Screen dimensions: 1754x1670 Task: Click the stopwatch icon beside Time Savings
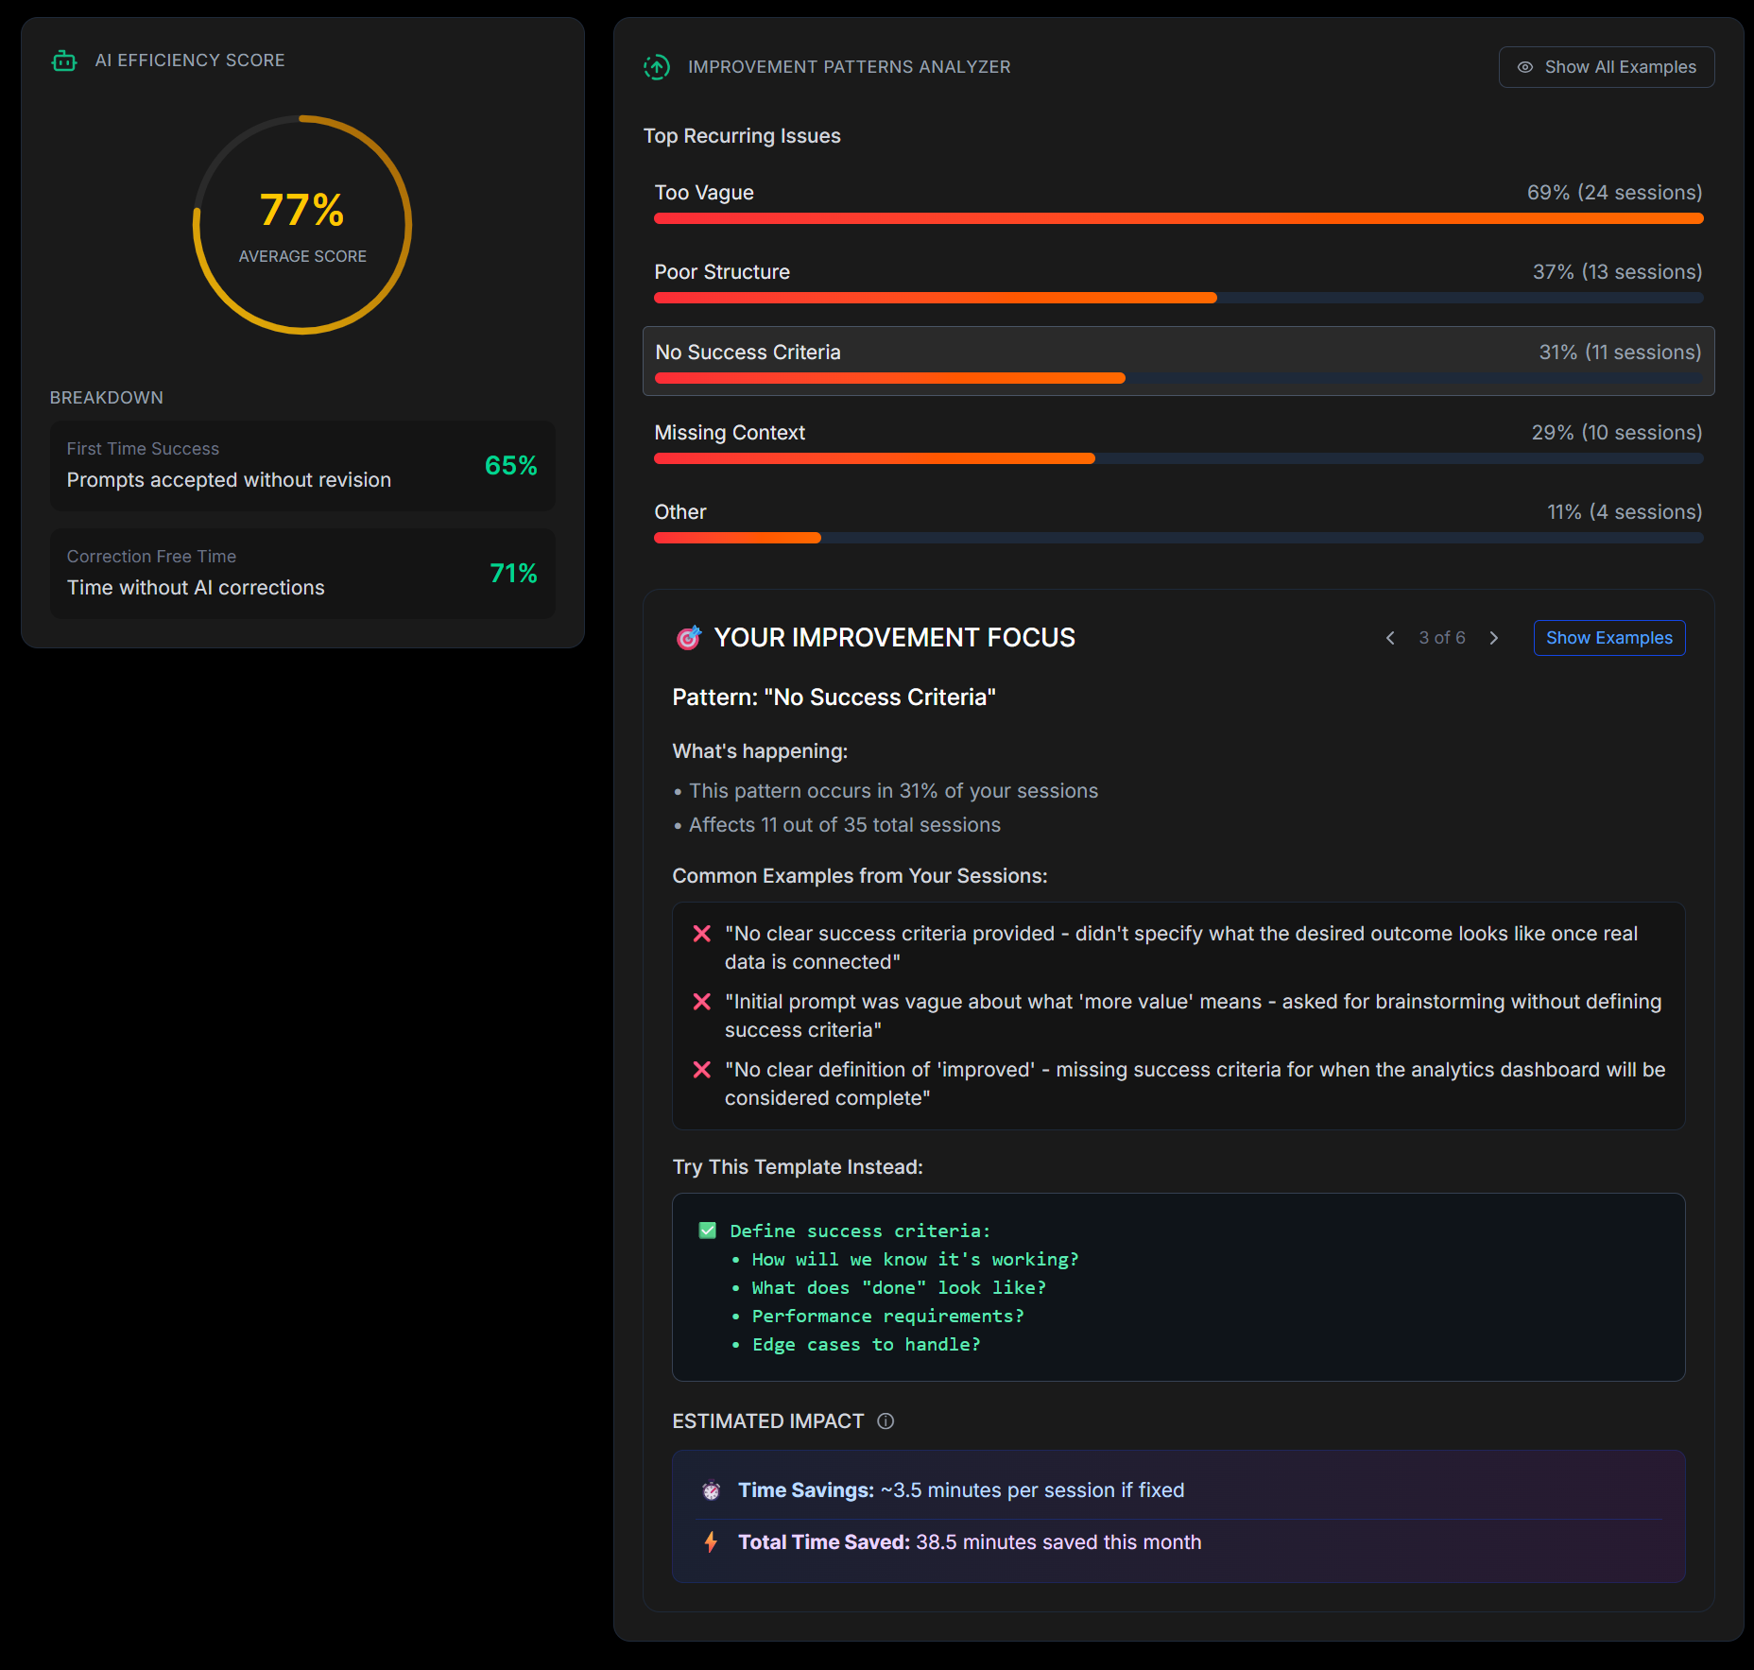coord(712,1489)
